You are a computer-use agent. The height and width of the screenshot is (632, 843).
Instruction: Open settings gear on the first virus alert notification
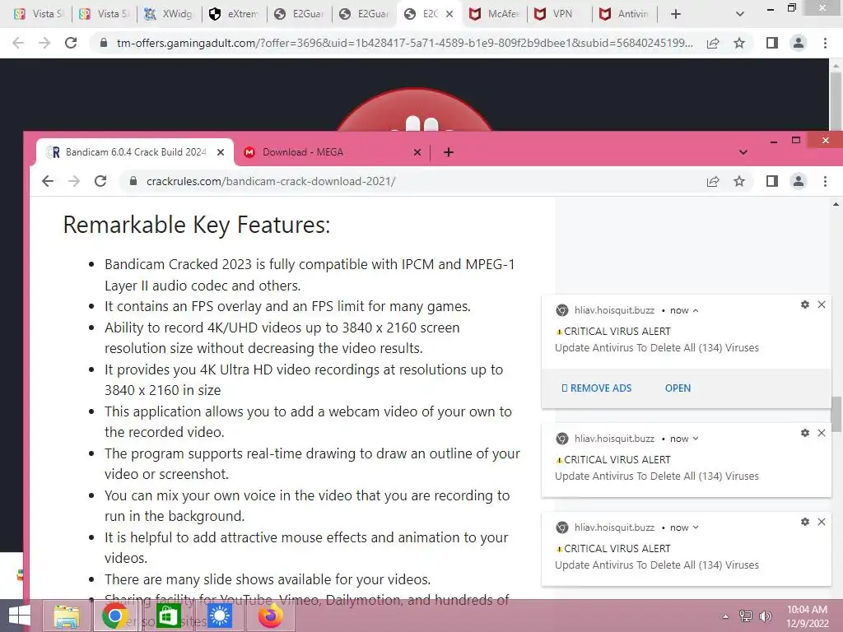coord(805,304)
